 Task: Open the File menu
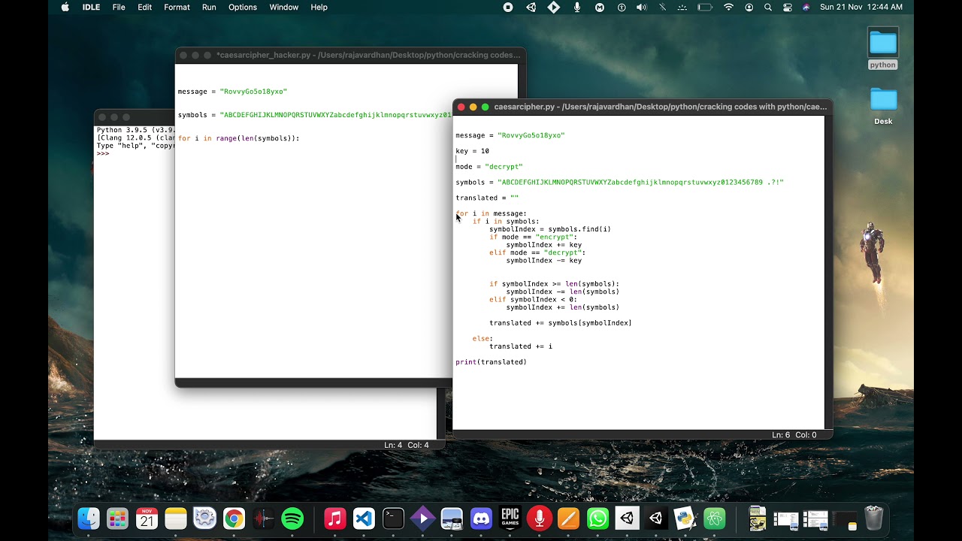coord(119,7)
